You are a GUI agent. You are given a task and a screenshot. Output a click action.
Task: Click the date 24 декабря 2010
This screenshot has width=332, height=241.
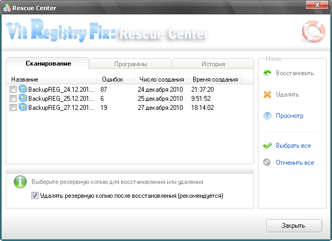click(160, 90)
